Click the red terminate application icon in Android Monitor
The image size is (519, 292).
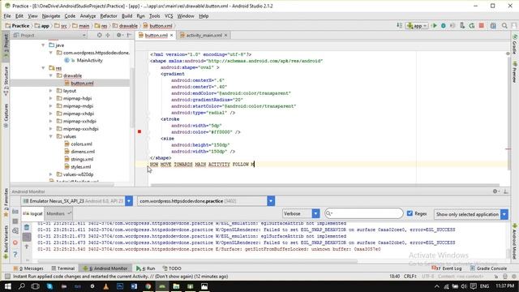coord(15,243)
